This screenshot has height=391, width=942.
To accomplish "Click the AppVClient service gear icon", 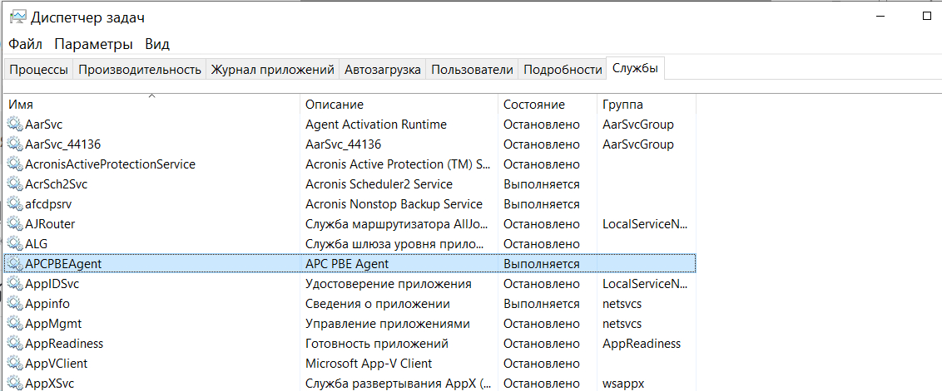I will point(15,364).
